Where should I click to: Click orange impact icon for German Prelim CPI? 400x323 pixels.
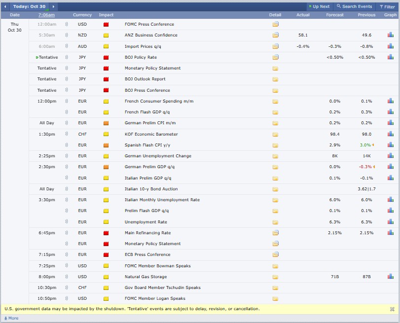[x=106, y=123]
